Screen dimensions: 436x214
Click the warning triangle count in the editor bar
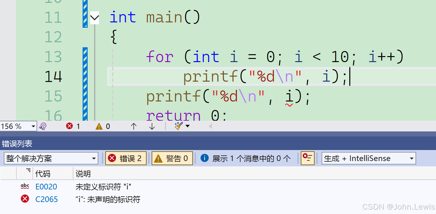tap(99, 126)
